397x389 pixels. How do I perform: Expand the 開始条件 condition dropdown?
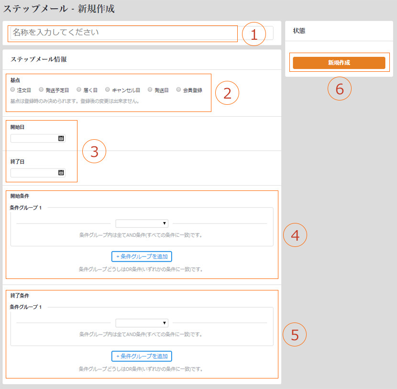click(x=142, y=223)
